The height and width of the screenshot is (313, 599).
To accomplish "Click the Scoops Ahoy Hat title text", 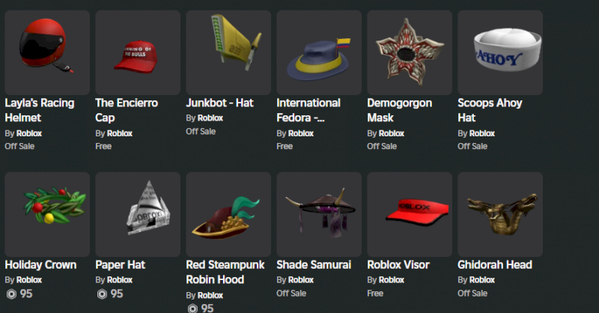I will pos(490,110).
